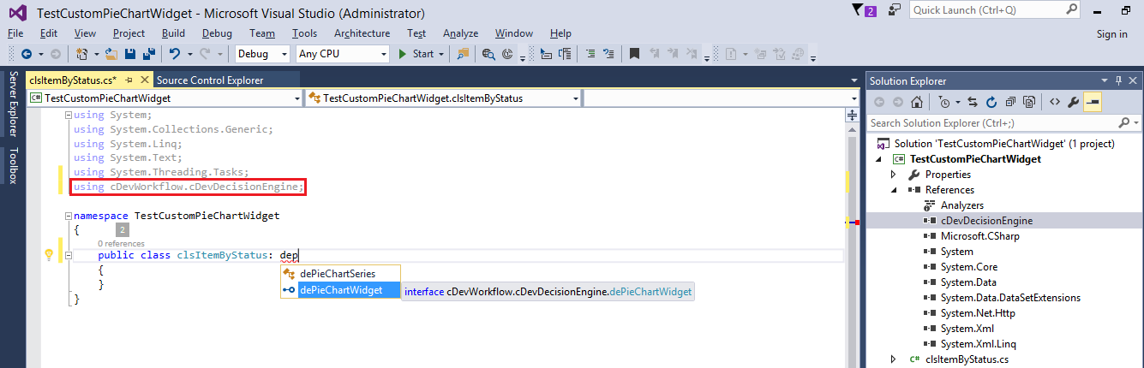Click the View Code icon in Solution Explorer

(x=1055, y=103)
